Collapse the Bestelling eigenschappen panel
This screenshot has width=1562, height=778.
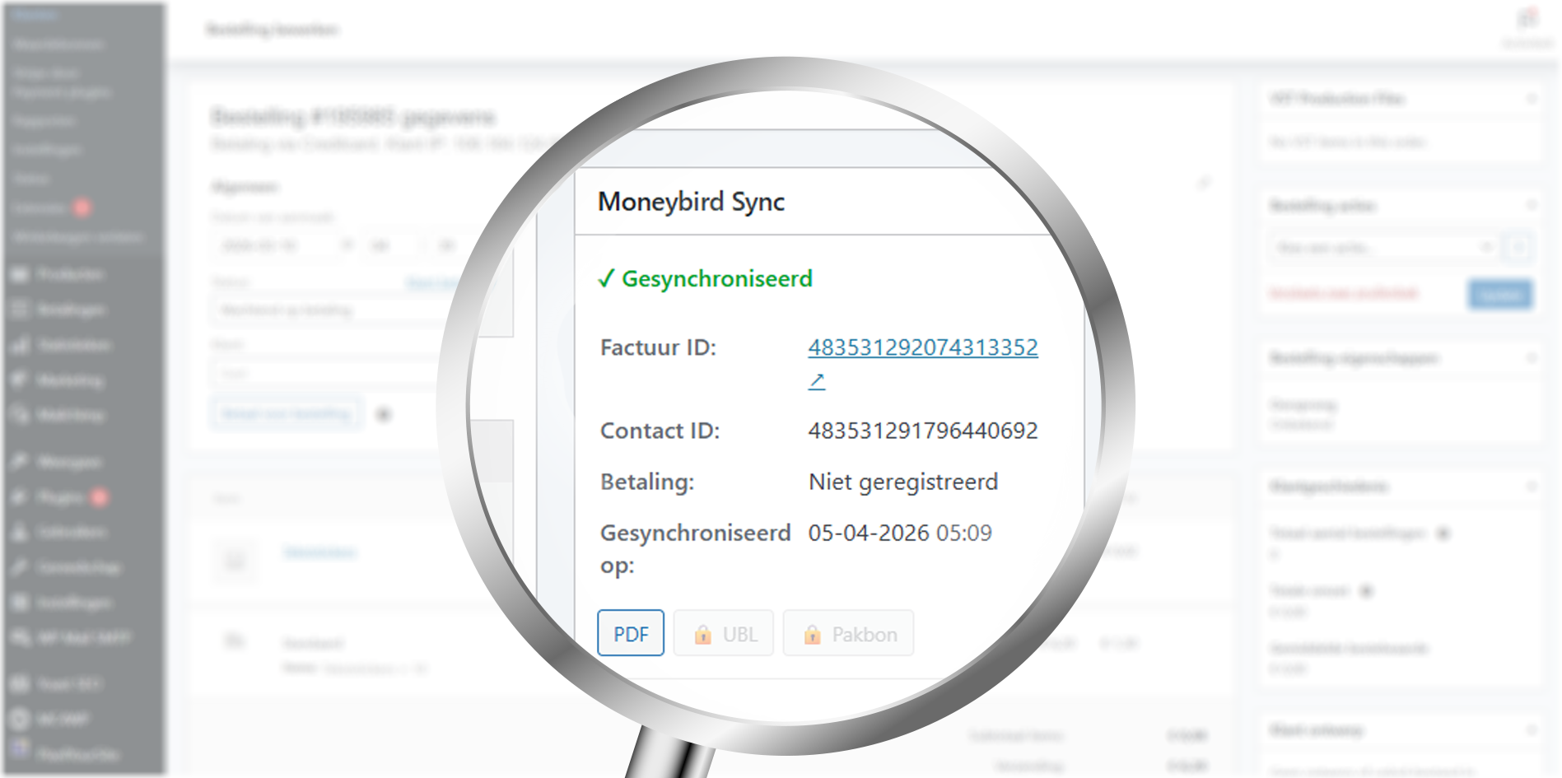pyautogui.click(x=1532, y=358)
